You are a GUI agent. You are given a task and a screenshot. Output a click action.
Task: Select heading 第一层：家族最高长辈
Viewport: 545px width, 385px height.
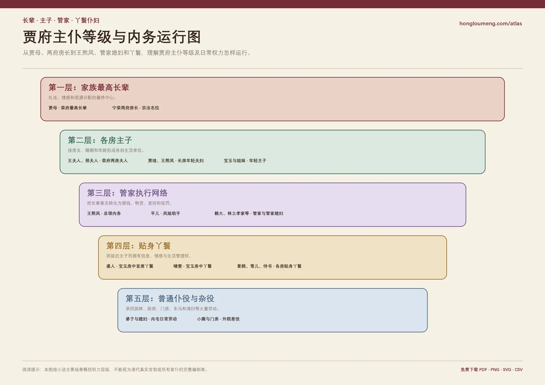[x=89, y=87]
